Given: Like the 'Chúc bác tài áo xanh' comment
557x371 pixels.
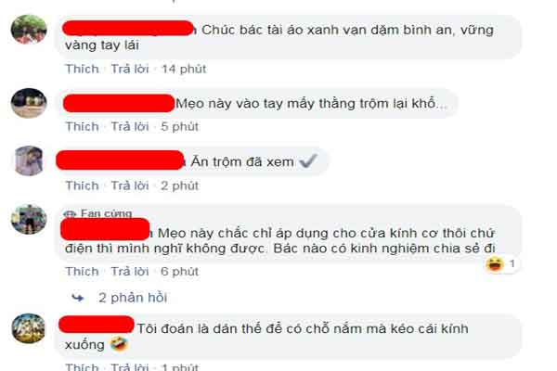Looking at the screenshot, I should pos(82,69).
